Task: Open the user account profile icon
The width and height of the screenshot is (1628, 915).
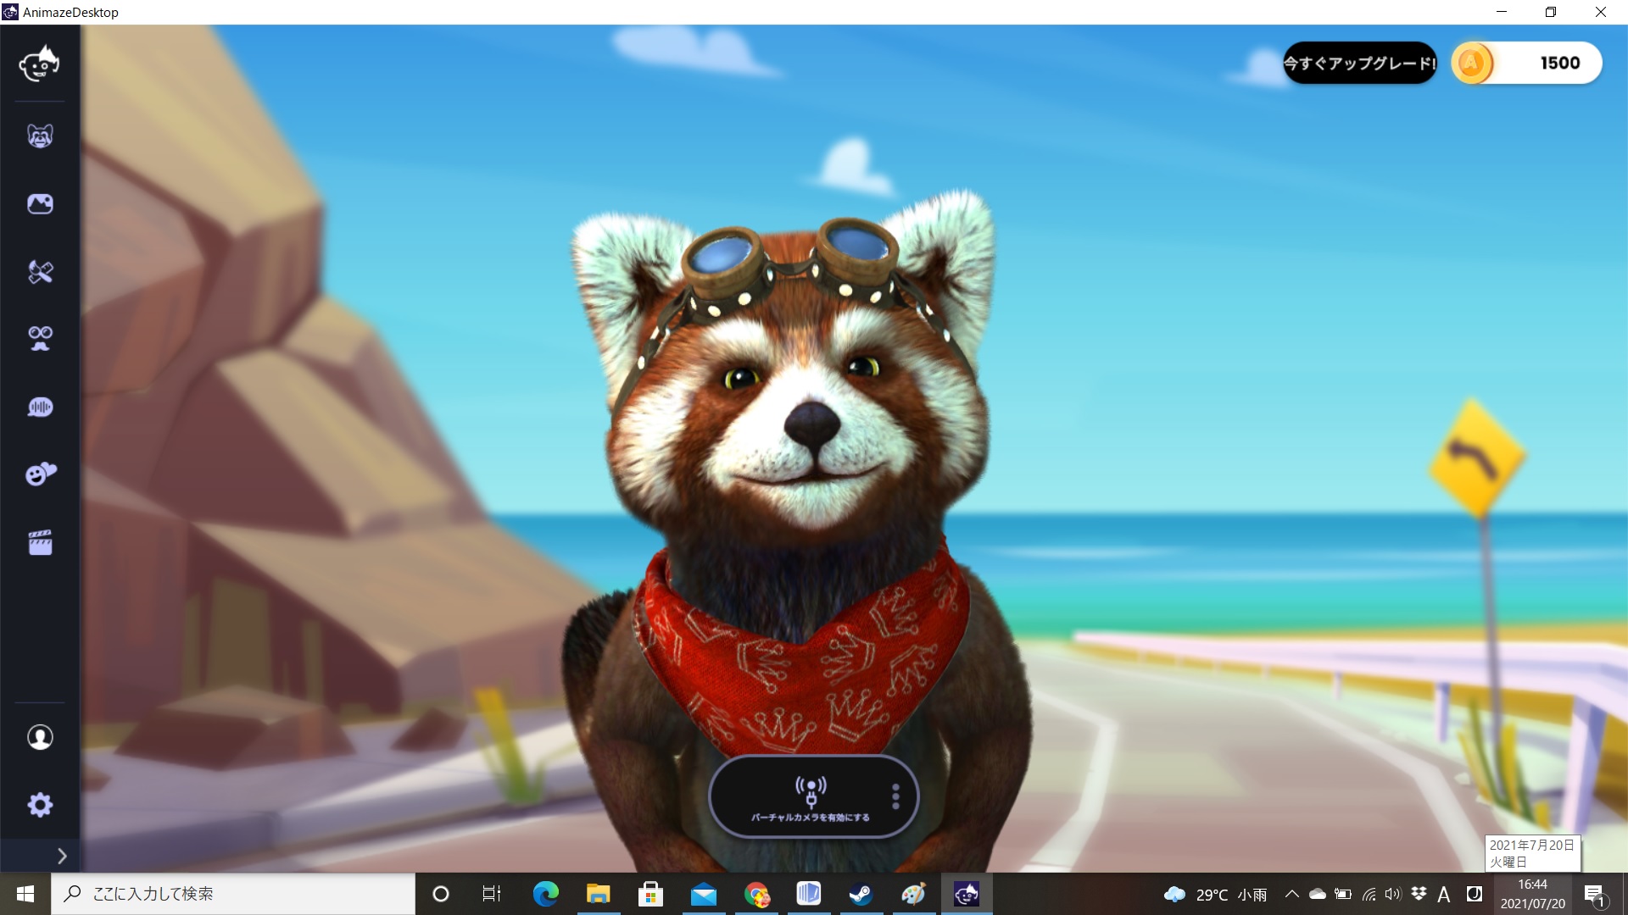Action: click(40, 737)
